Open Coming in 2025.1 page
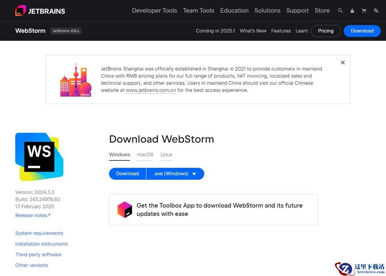The width and height of the screenshot is (386, 276). pyautogui.click(x=215, y=31)
